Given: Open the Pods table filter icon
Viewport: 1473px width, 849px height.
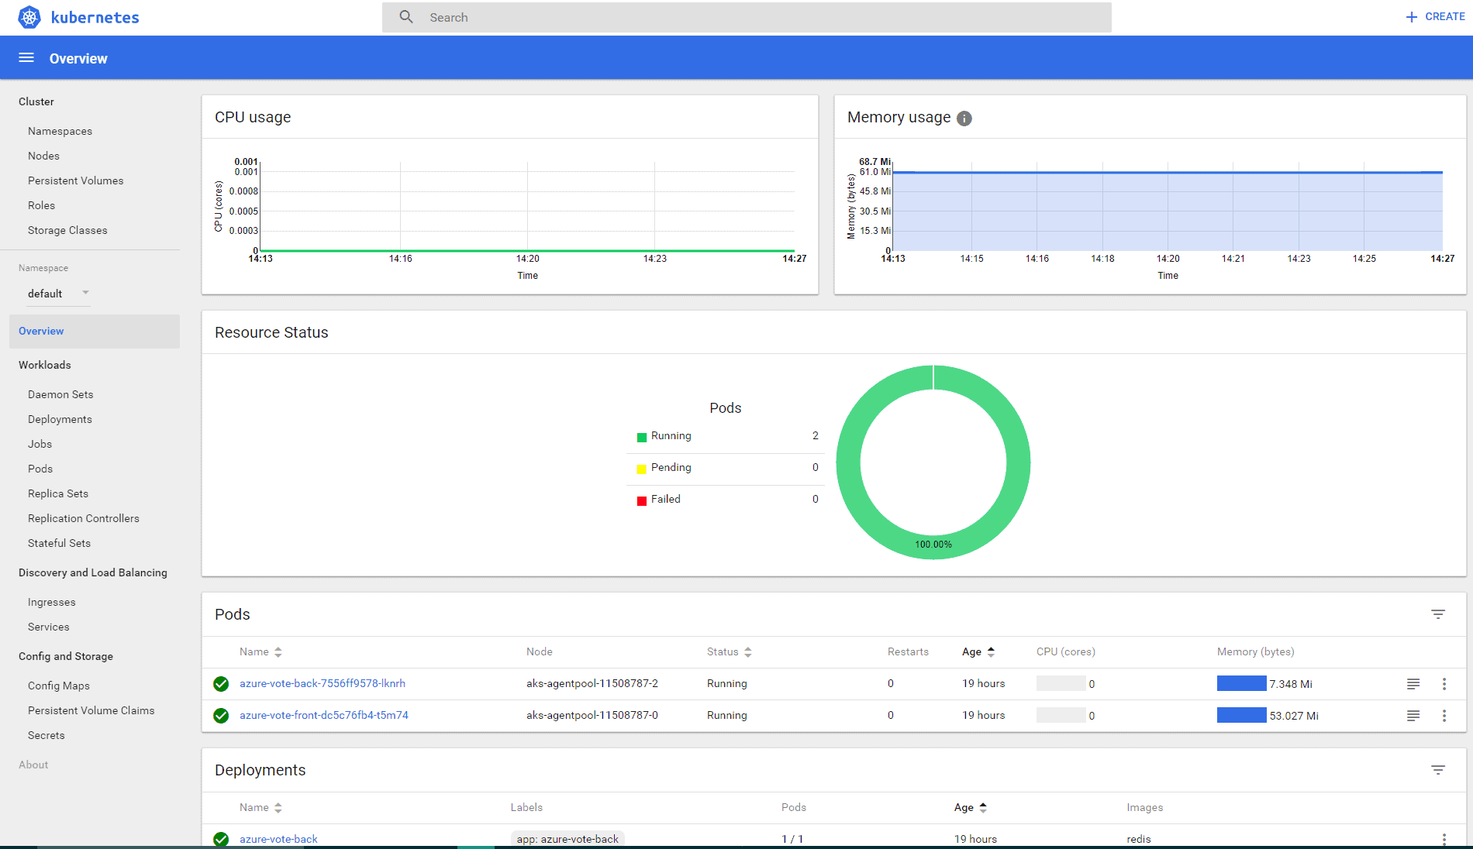Looking at the screenshot, I should 1437,614.
